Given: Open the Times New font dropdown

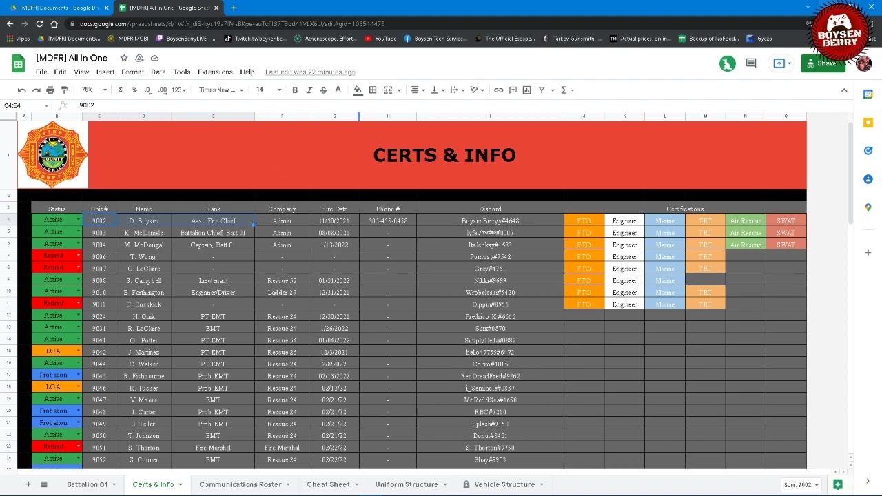Looking at the screenshot, I should coord(221,90).
